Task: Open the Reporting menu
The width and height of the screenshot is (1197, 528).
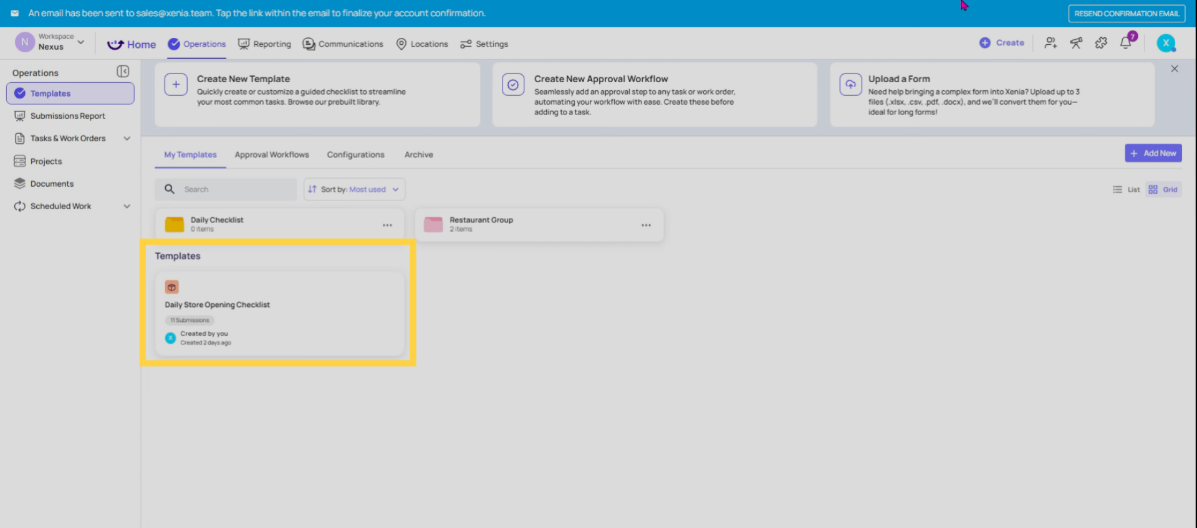Action: [x=264, y=44]
